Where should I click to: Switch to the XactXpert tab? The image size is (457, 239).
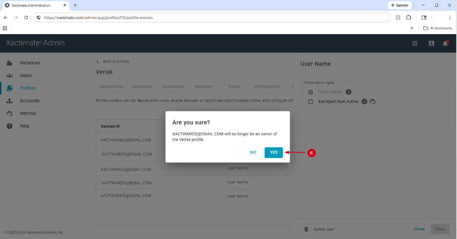click(204, 86)
